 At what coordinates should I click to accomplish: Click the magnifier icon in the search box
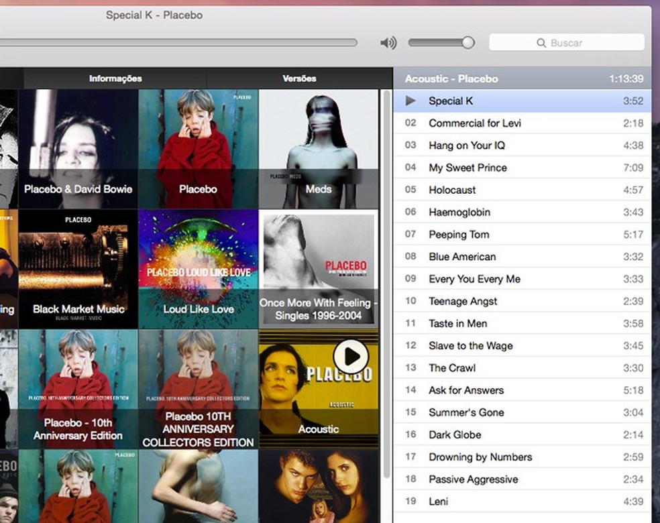pyautogui.click(x=541, y=42)
